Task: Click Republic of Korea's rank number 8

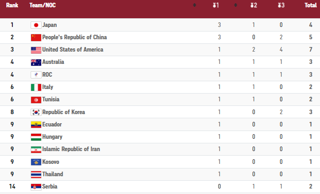Action: pyautogui.click(x=12, y=112)
